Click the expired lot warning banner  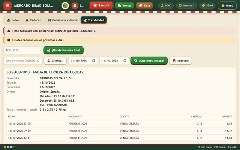point(120,31)
